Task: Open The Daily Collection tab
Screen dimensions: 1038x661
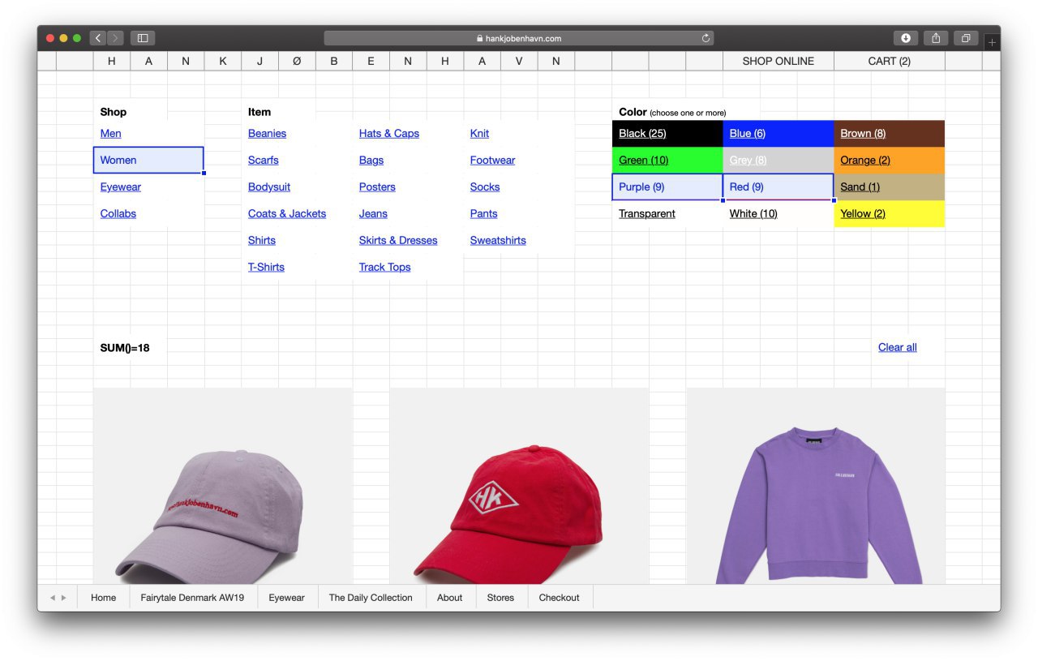Action: pyautogui.click(x=371, y=598)
